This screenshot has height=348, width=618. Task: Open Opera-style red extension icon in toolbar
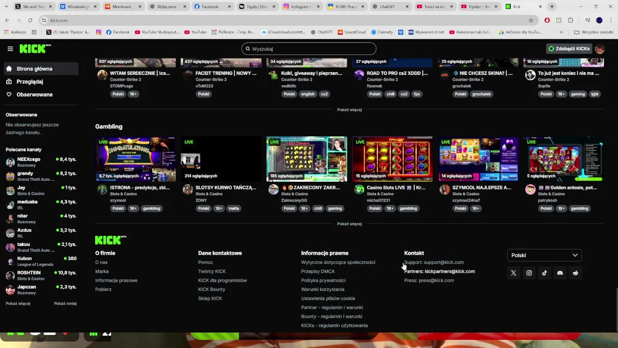tap(547, 20)
